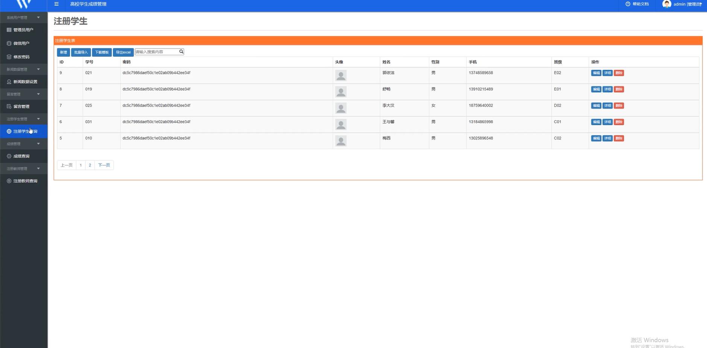Collapse the 新闻数据管理 sidebar section
This screenshot has width=707, height=348.
(24, 69)
